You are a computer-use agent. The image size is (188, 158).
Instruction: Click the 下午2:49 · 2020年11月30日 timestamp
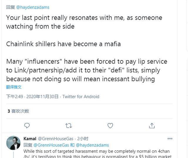point(32,97)
